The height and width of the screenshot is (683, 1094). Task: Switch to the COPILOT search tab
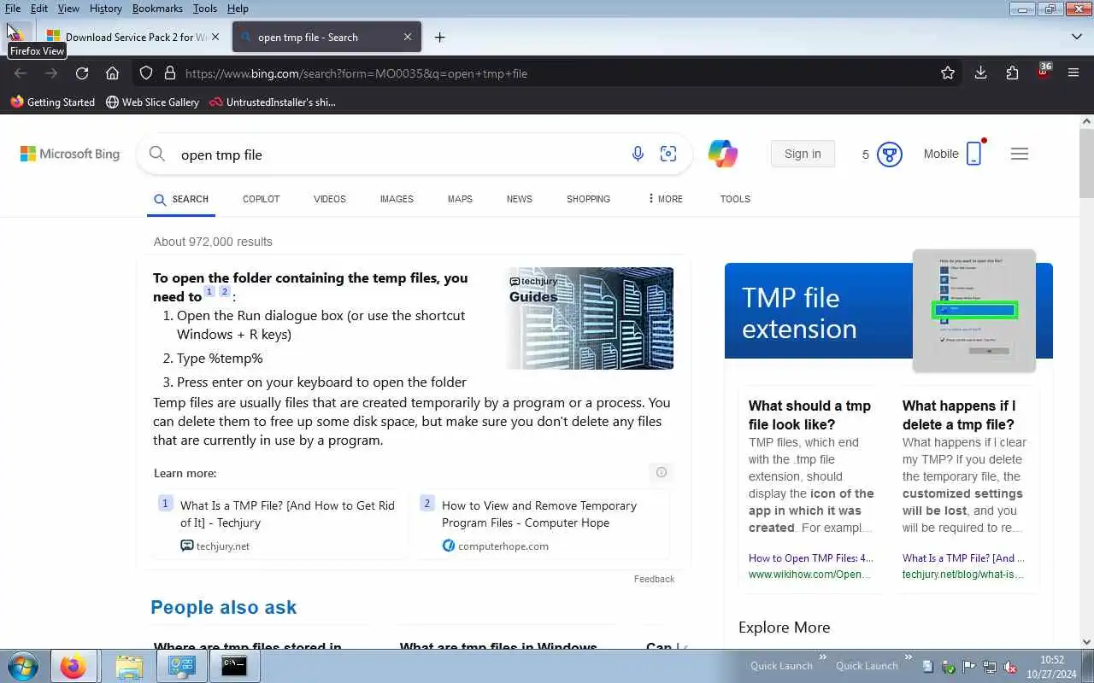point(261,199)
